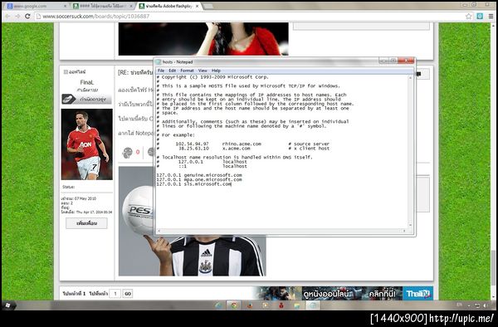Viewport: 498px width, 327px height.
Task: Close the second Chrome tab
Action: [x=131, y=6]
